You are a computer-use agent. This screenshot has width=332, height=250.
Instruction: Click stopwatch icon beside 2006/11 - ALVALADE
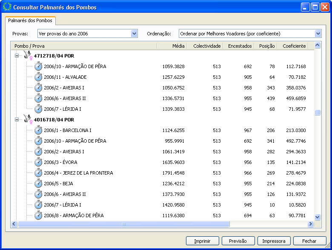pyautogui.click(x=38, y=77)
